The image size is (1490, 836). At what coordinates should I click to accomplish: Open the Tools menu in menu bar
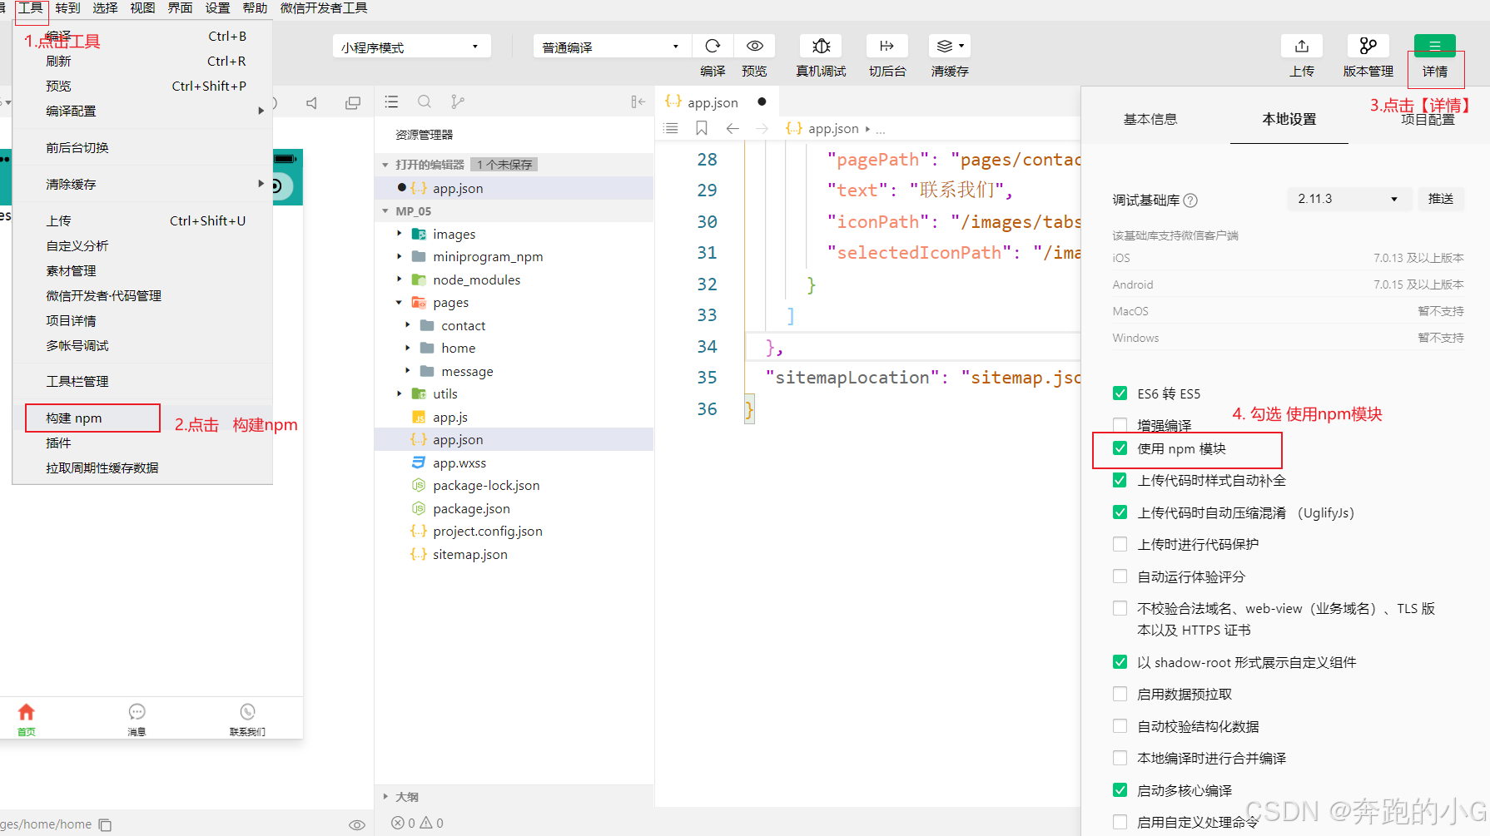pos(31,8)
